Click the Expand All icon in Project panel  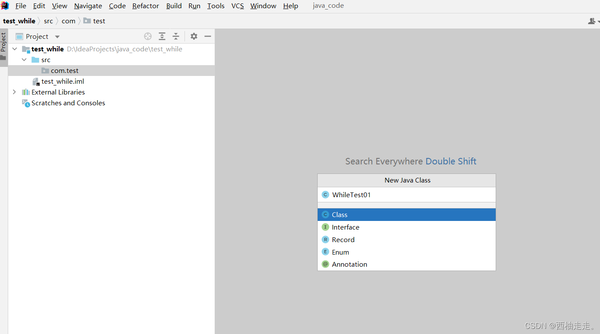[x=162, y=36]
